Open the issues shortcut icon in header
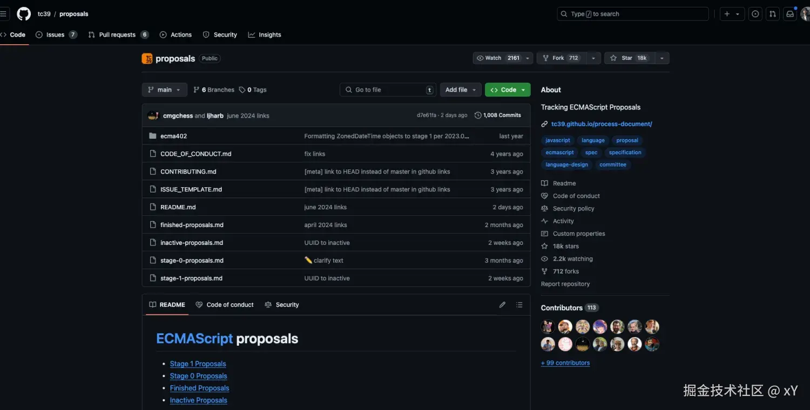Viewport: 810px width, 410px height. [755, 14]
